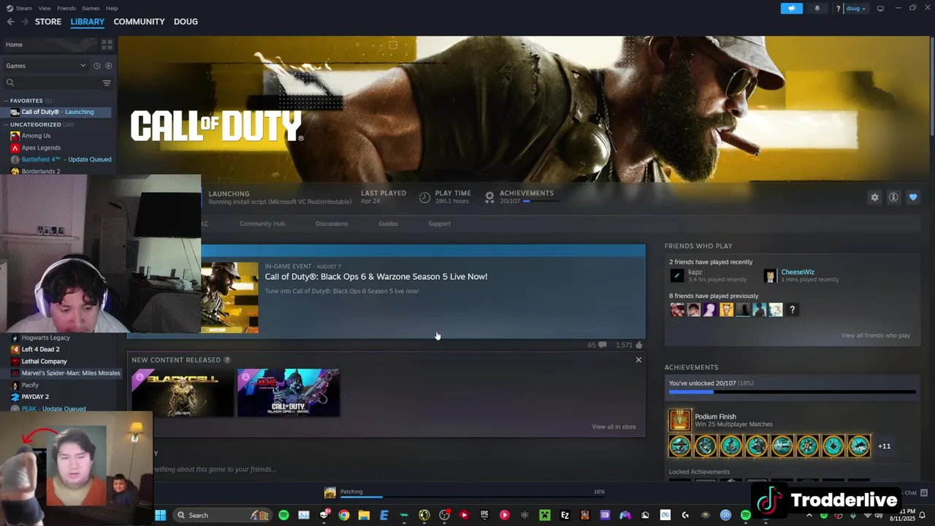This screenshot has height=526, width=935.
Task: Go forward with the right arrow
Action: (x=25, y=21)
